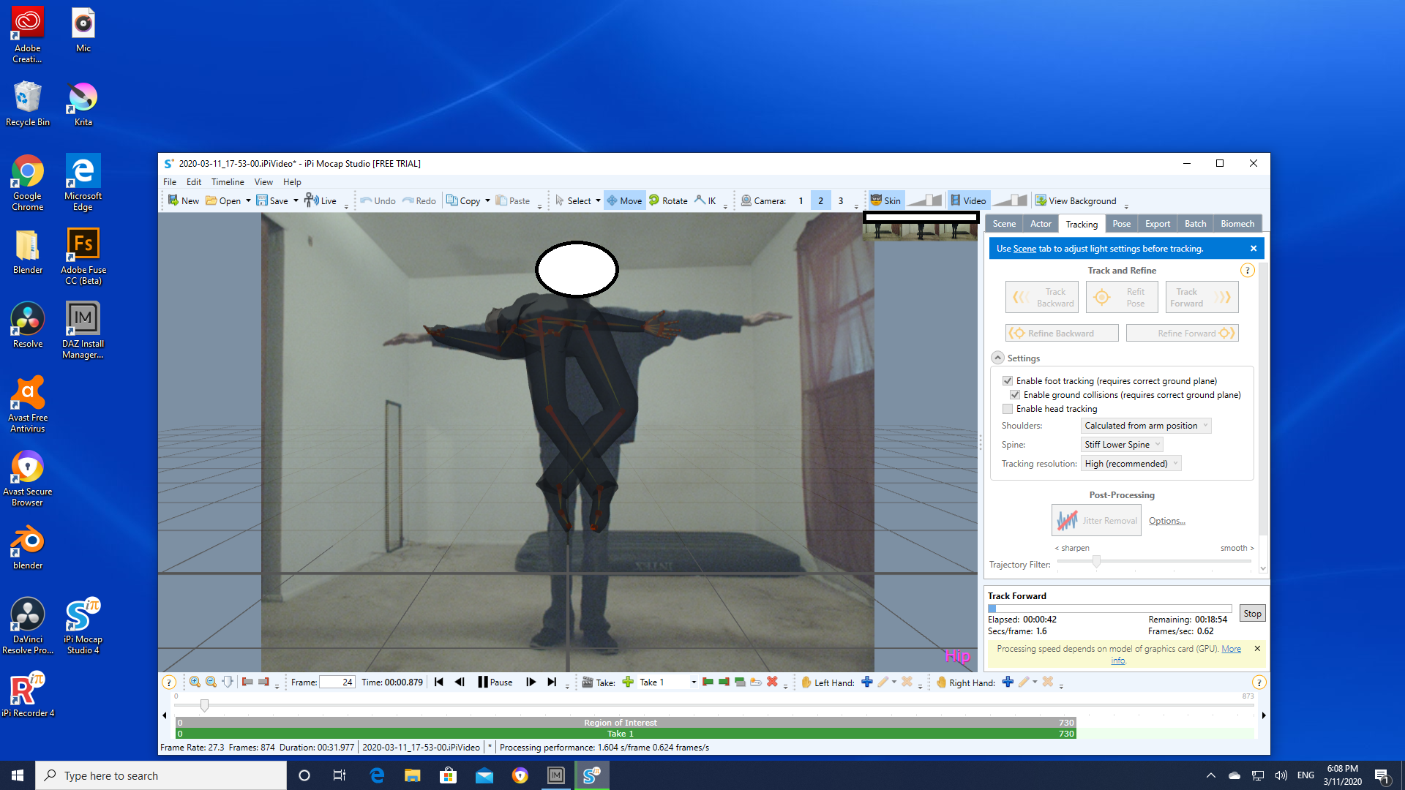Expand the Save button dropdown arrow
This screenshot has height=790, width=1405.
tap(296, 200)
